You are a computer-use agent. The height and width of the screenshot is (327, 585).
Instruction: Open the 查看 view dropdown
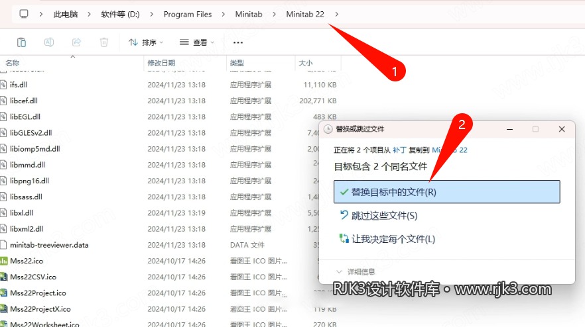pos(197,42)
